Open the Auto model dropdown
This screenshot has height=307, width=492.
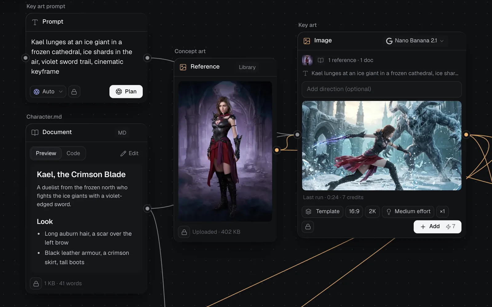[48, 91]
